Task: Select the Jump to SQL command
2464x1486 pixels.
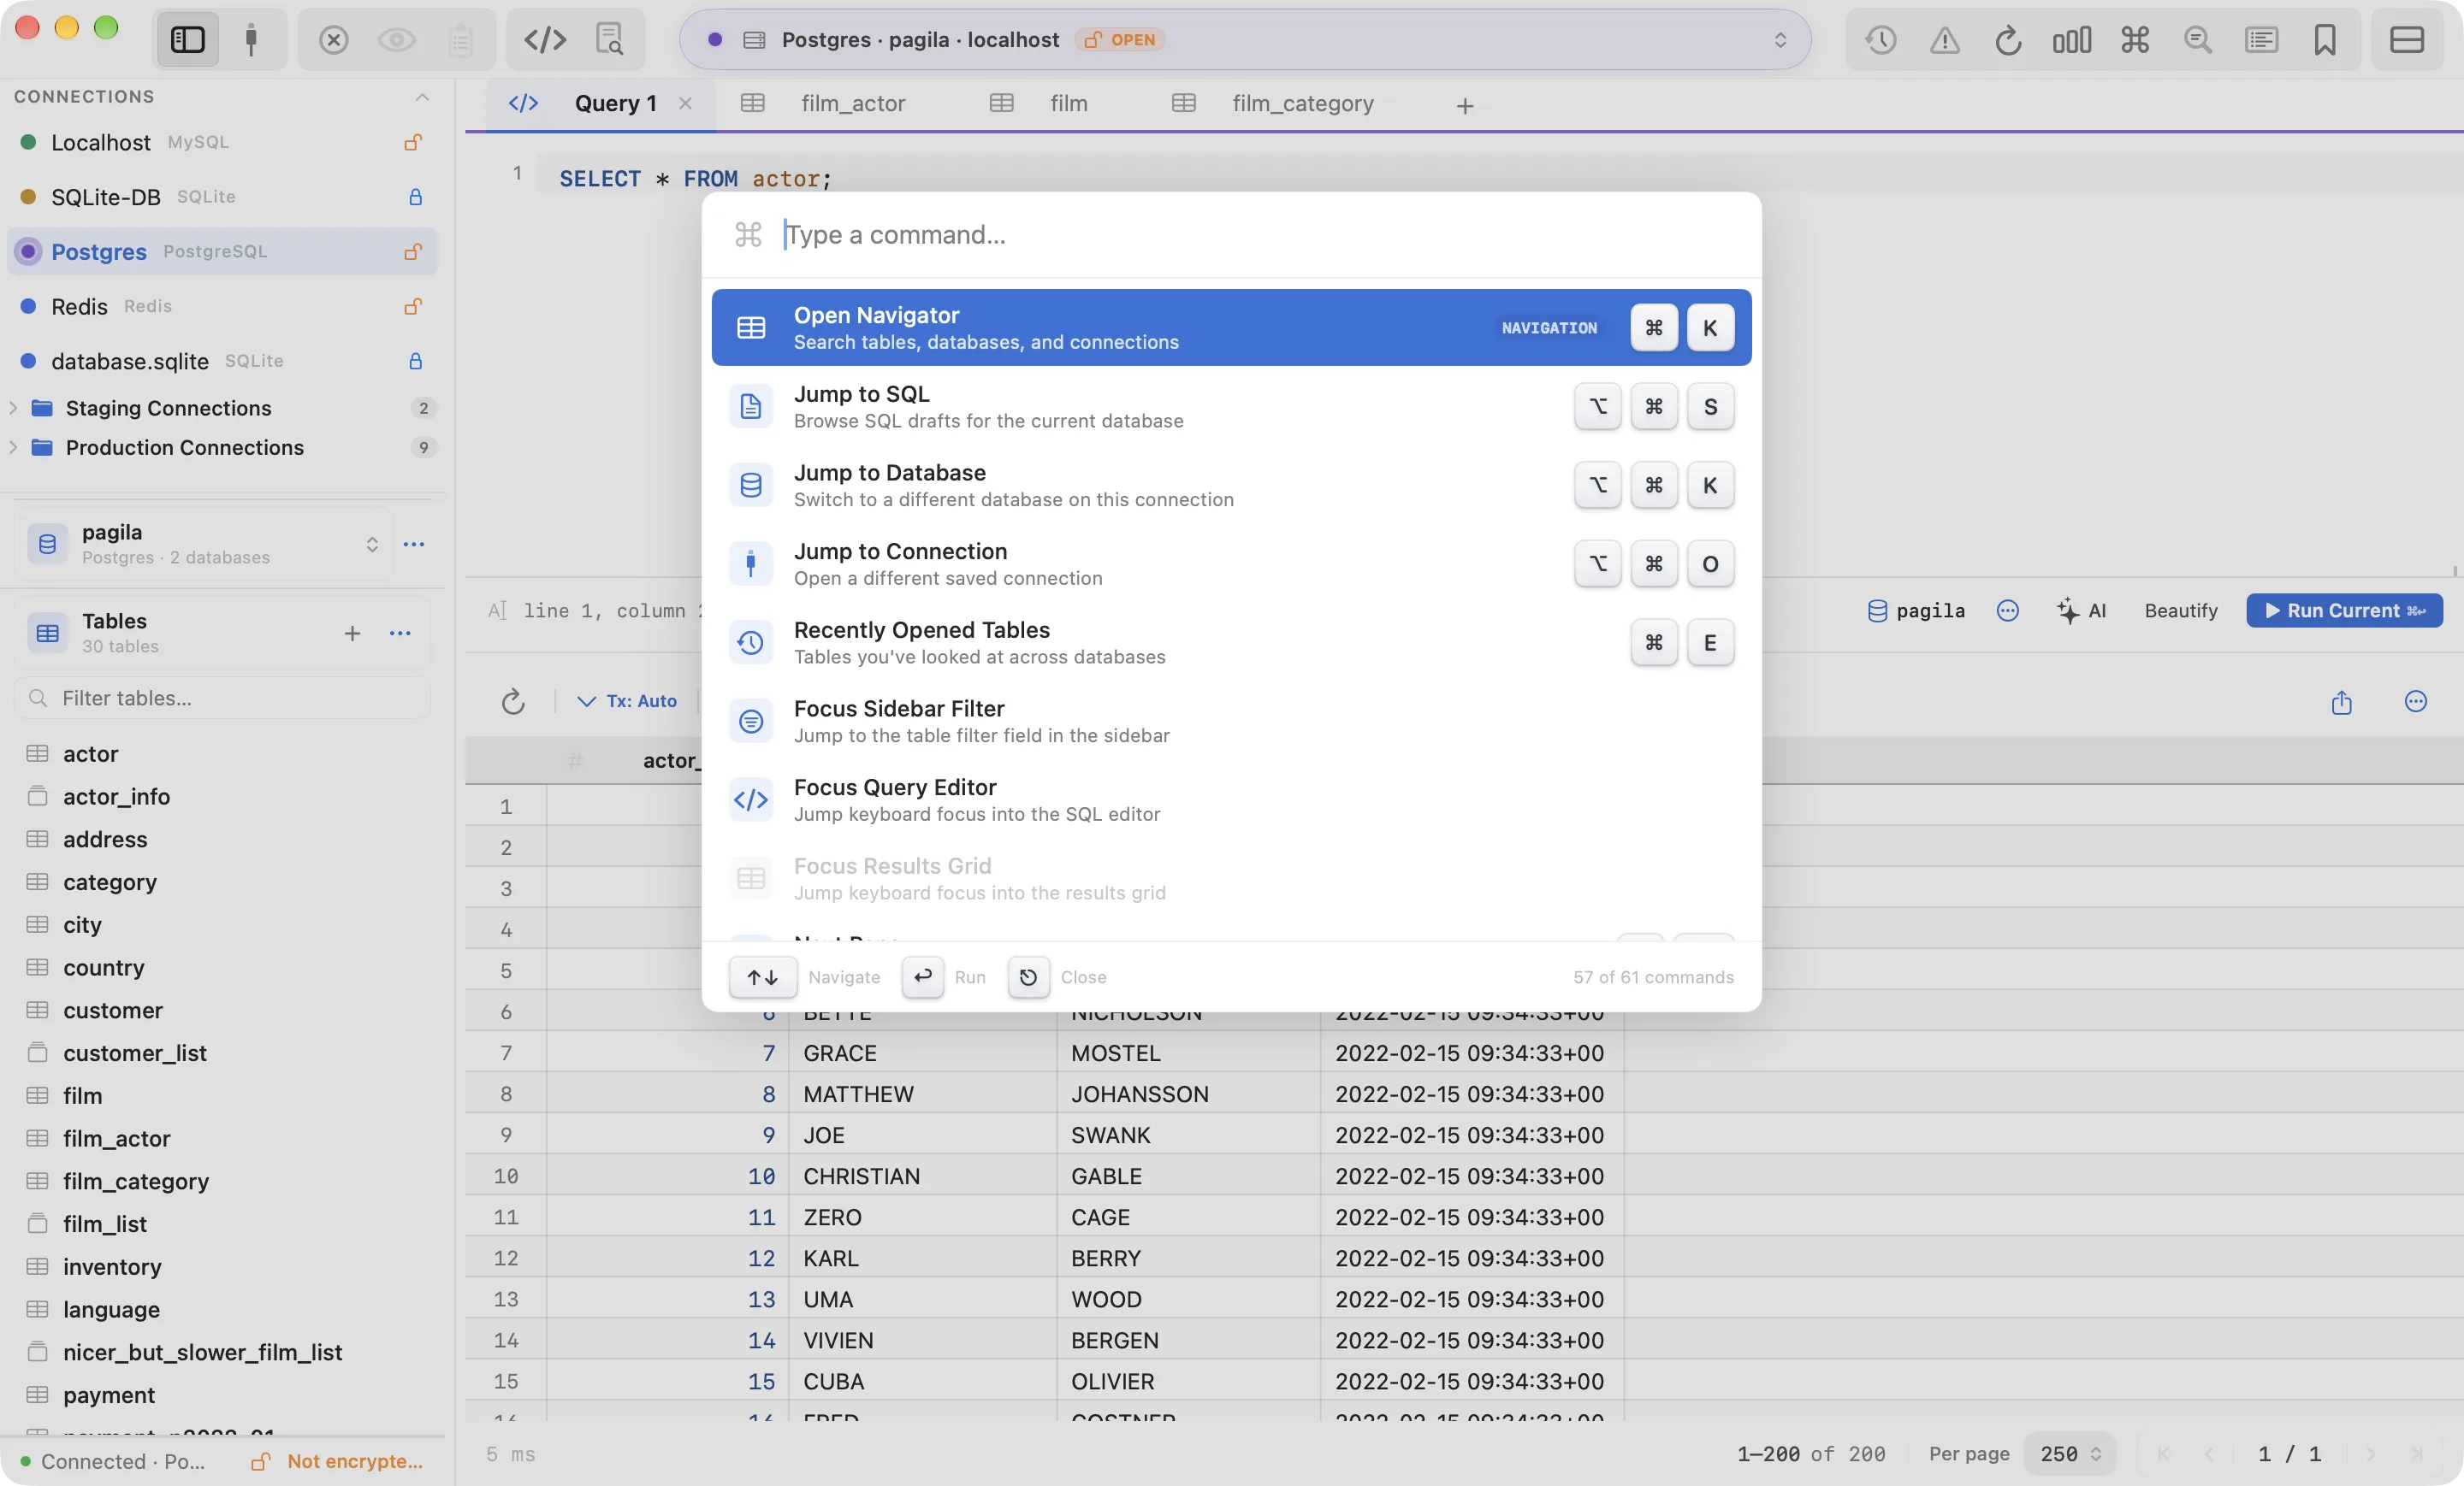Action: (x=1231, y=407)
